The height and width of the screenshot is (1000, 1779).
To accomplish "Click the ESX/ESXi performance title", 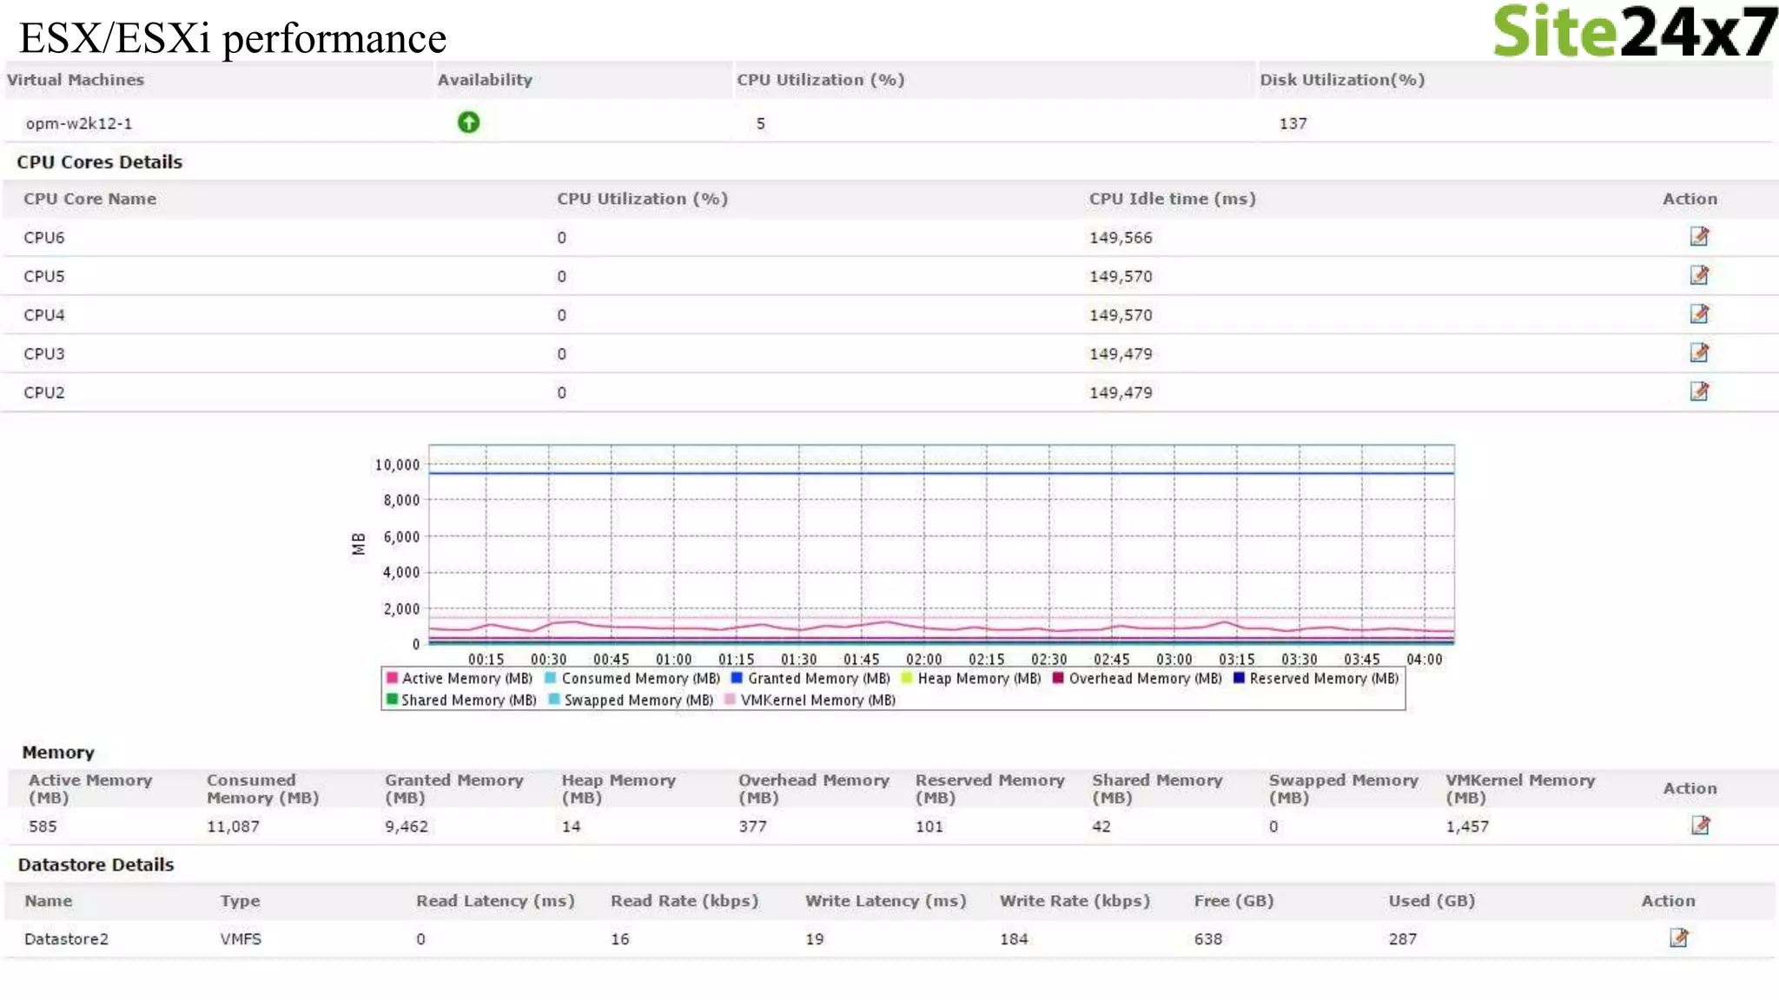I will coord(233,38).
